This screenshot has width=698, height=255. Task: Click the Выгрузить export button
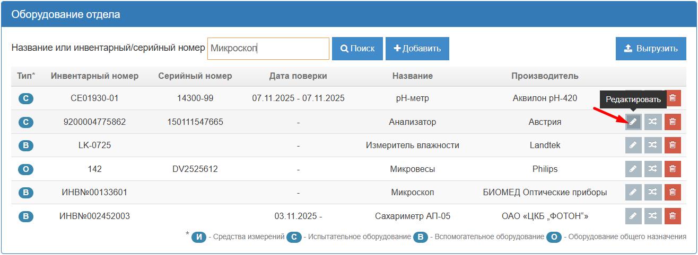tap(651, 49)
